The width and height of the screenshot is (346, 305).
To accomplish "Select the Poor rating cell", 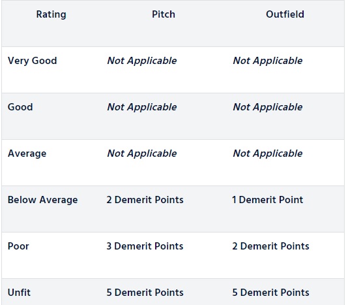I will click(x=18, y=246).
